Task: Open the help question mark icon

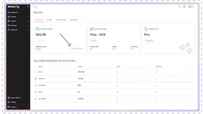Action: tap(184, 7)
